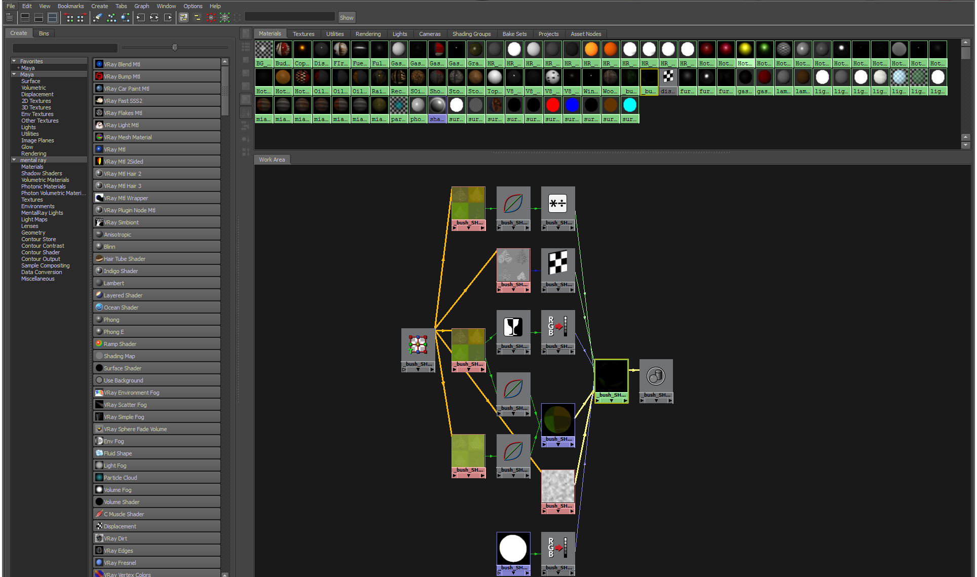Collapse the Maya tree section
The height and width of the screenshot is (577, 977).
[x=14, y=74]
